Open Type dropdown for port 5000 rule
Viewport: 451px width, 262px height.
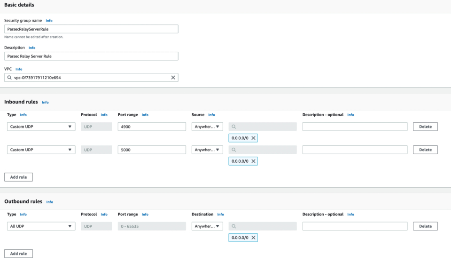pos(41,150)
